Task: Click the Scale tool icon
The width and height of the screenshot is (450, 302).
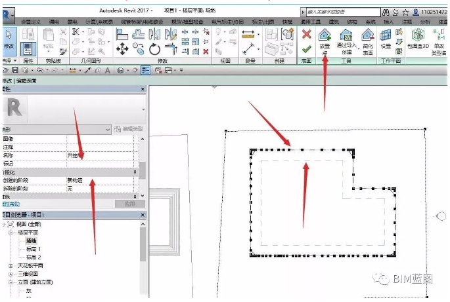Action: [196, 42]
